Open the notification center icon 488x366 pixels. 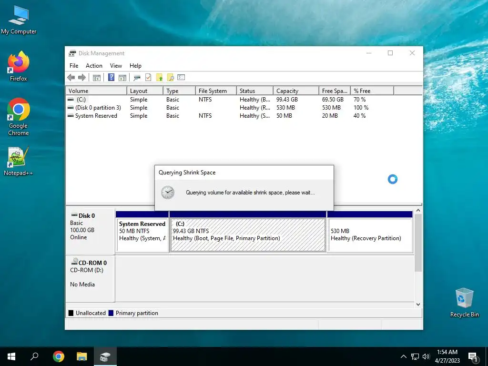click(473, 357)
